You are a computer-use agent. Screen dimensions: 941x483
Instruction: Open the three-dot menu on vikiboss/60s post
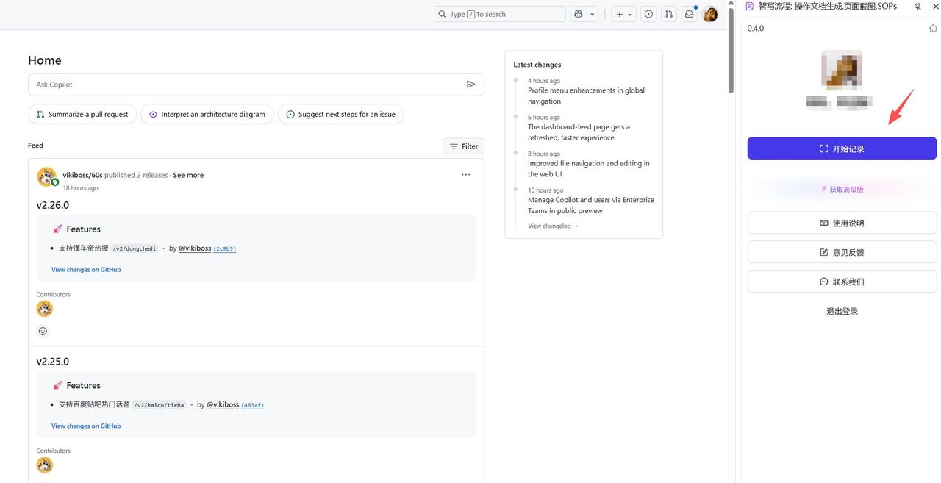point(465,175)
